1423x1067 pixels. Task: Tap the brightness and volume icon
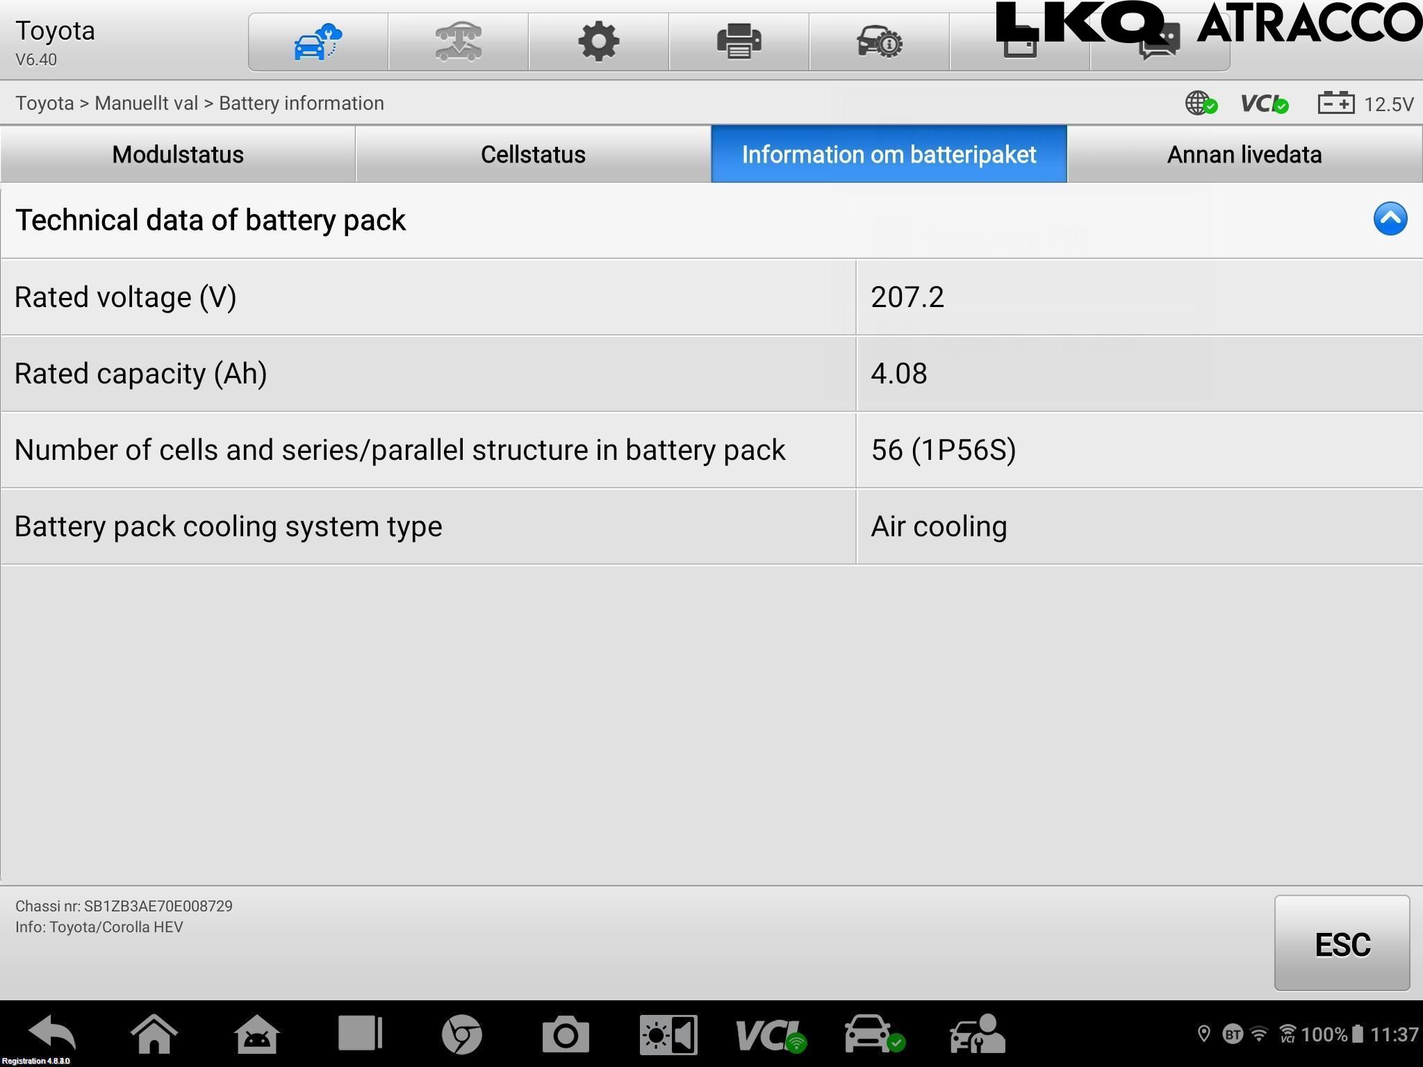668,1034
